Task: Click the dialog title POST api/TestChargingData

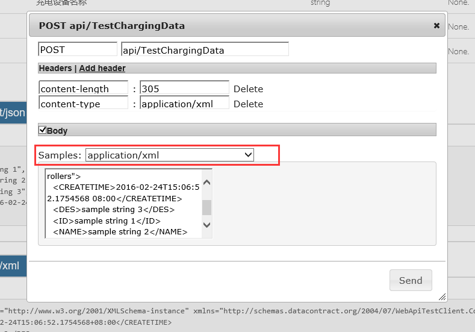Action: [x=112, y=26]
